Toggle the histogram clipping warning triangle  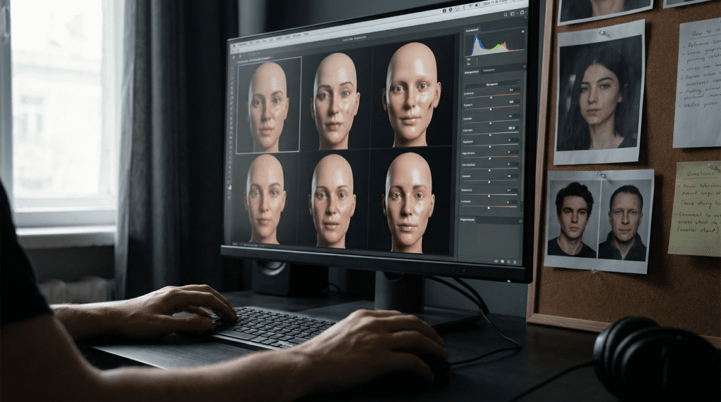tap(522, 32)
